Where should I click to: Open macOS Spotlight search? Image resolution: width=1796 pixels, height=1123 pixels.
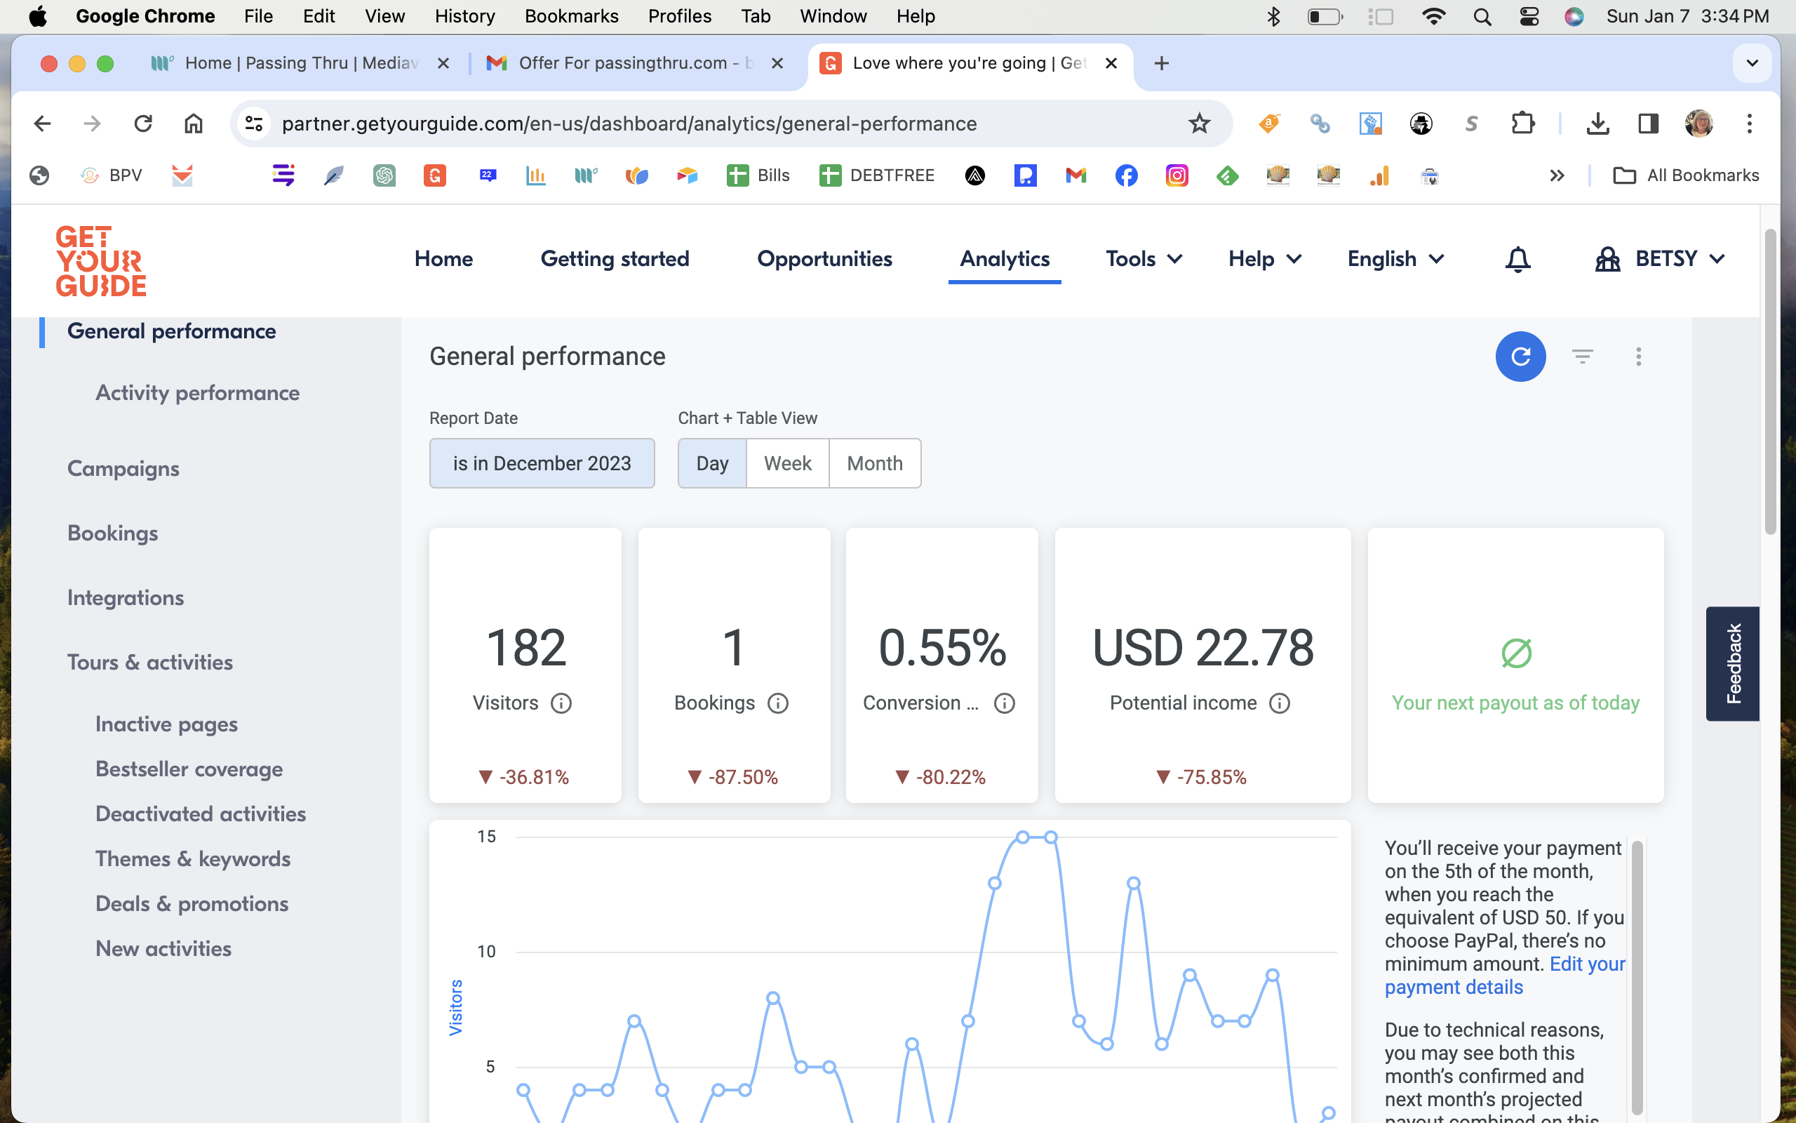click(1482, 16)
